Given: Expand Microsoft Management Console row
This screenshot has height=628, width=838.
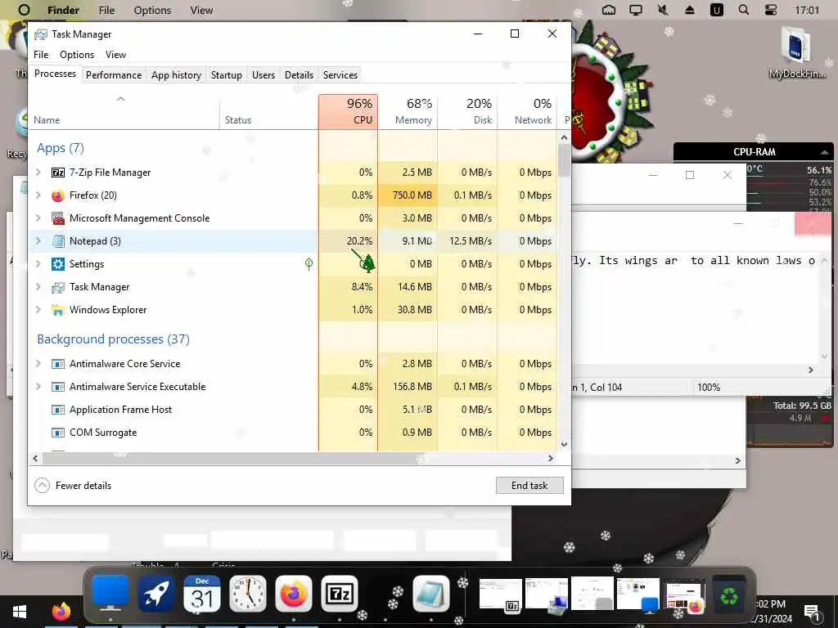Looking at the screenshot, I should tap(38, 218).
